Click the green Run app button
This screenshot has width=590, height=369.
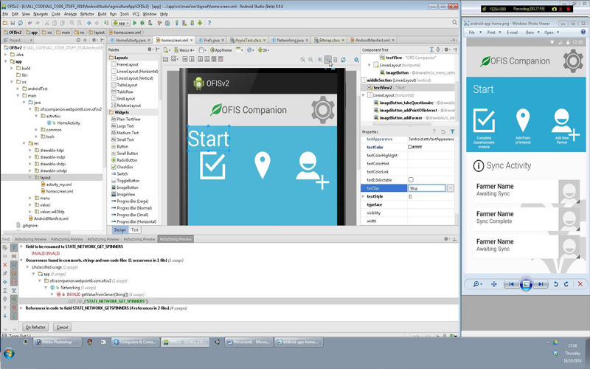(135, 23)
